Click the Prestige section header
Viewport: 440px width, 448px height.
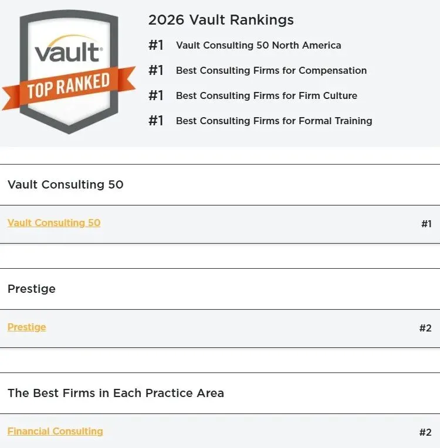click(x=32, y=289)
